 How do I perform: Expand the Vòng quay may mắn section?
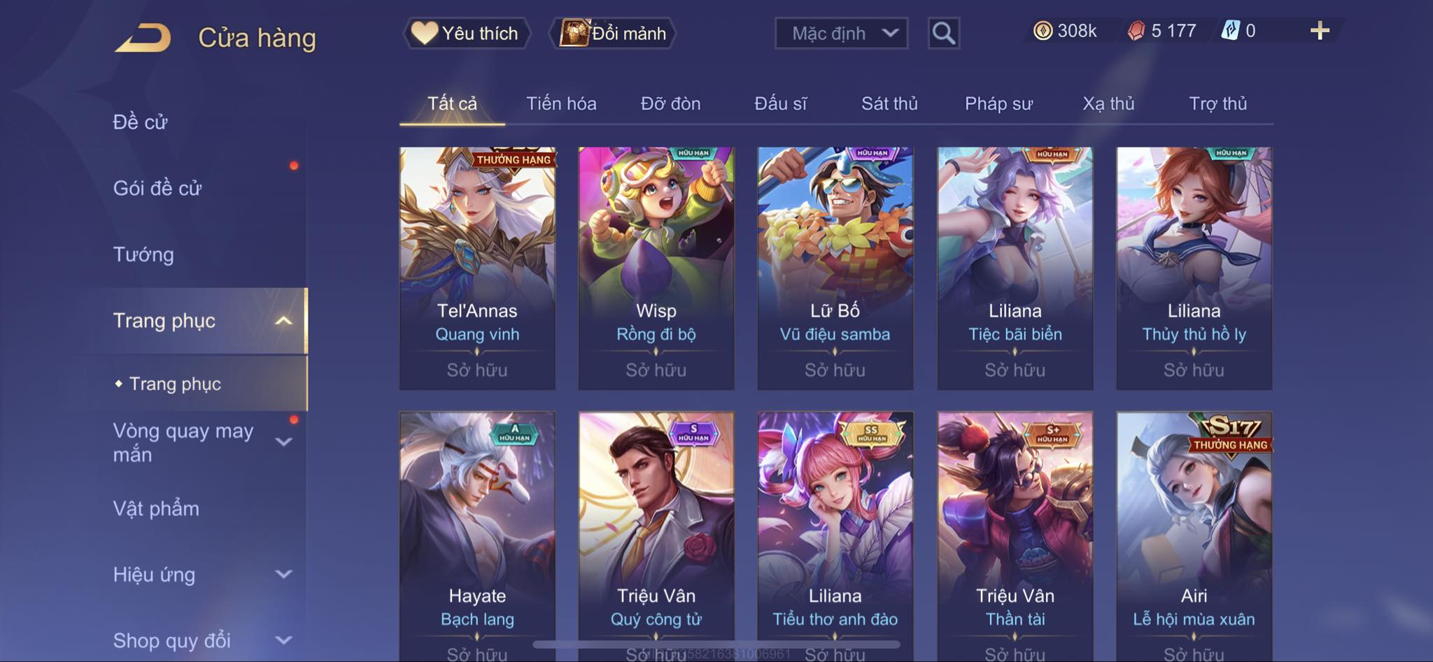(x=283, y=442)
